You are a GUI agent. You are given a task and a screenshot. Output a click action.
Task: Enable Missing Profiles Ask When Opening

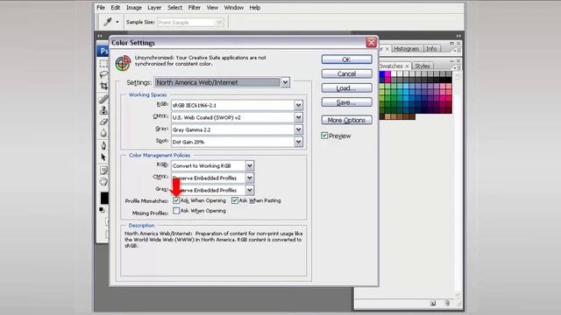(176, 211)
